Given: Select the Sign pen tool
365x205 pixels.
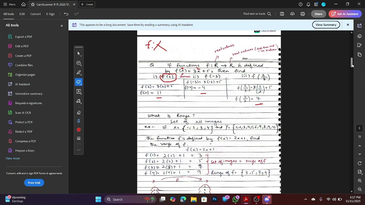Looking at the screenshot, I should [79, 101].
